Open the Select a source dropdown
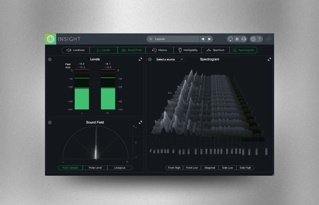Image resolution: width=319 pixels, height=205 pixels. 170,59
